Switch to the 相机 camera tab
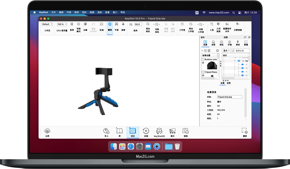The height and width of the screenshot is (169, 290). [221, 43]
